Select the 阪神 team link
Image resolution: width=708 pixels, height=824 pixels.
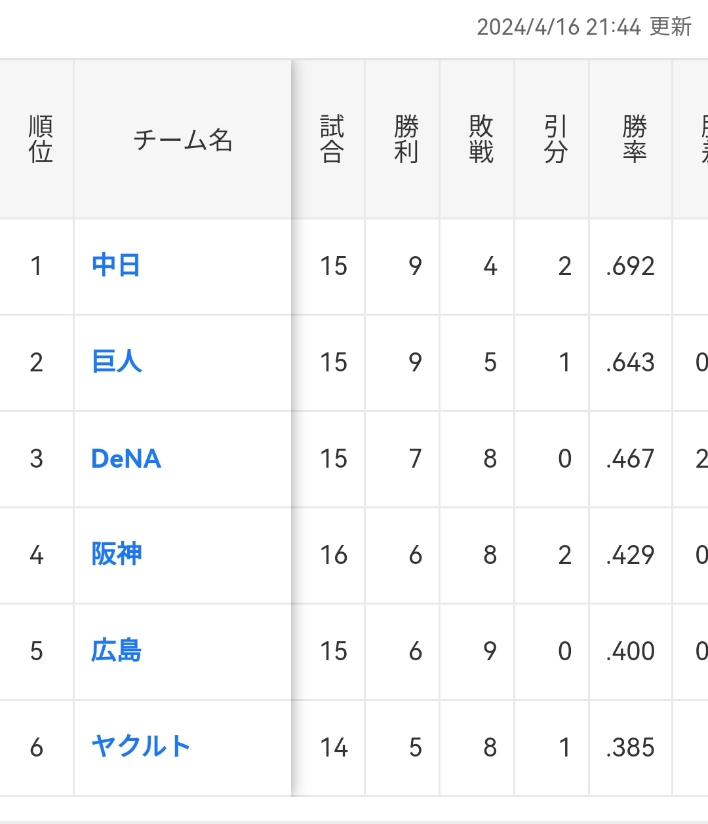point(117,555)
